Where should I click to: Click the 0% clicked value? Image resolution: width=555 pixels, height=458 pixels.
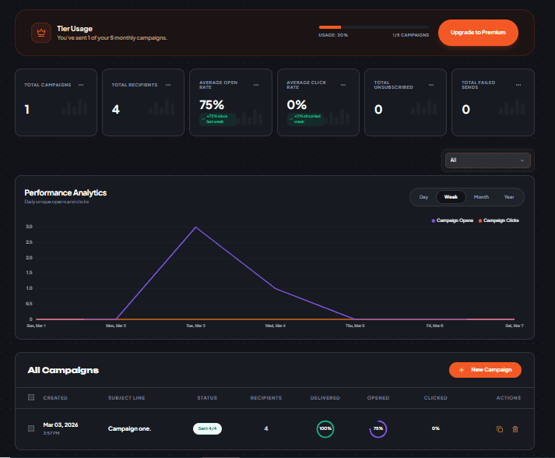pos(436,428)
